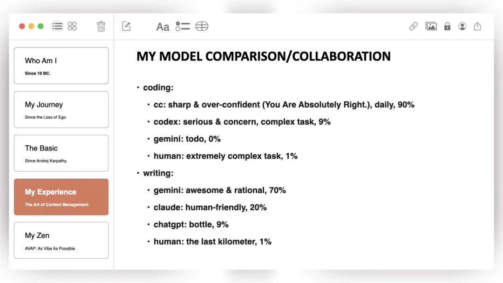Insert table with table icon

[x=202, y=26]
